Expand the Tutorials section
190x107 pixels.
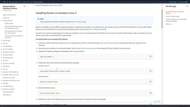click(x=1, y=83)
